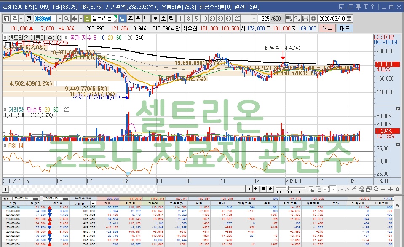The height and width of the screenshot is (247, 404).
Task: Open chart settings gear icon
Action: (x=313, y=19)
